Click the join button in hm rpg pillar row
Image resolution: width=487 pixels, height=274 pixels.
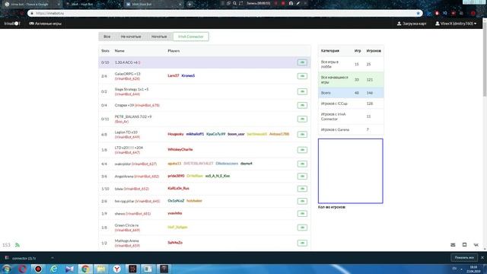[x=302, y=201]
